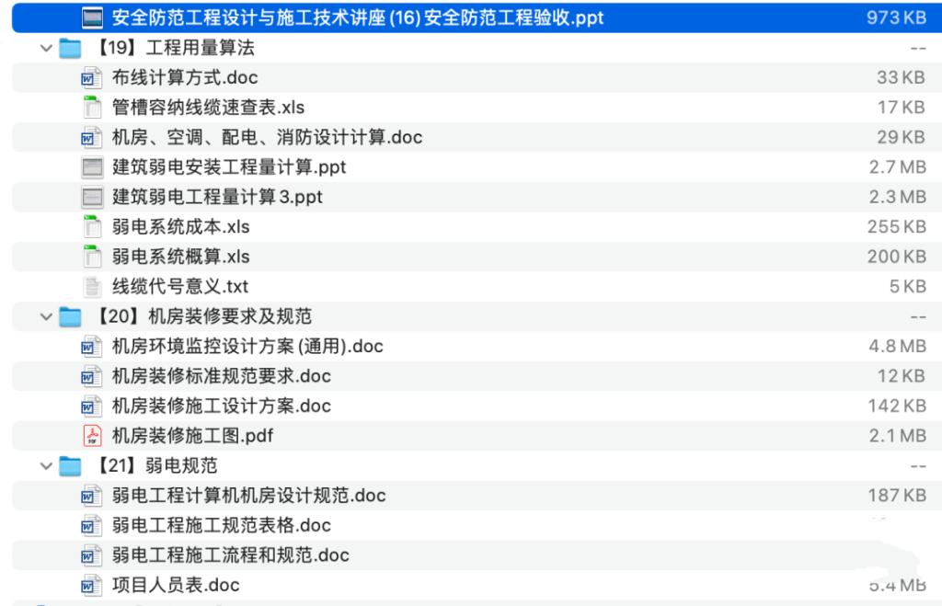This screenshot has width=942, height=606.
Task: Collapse the 【20】机房装修要求及规范 folder
Action: (x=45, y=315)
